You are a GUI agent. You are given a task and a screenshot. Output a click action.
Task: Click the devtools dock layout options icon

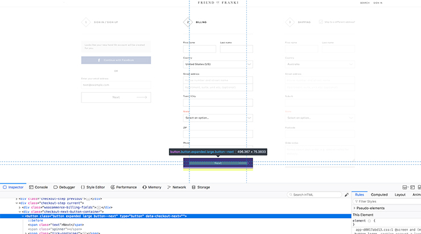tap(405, 187)
